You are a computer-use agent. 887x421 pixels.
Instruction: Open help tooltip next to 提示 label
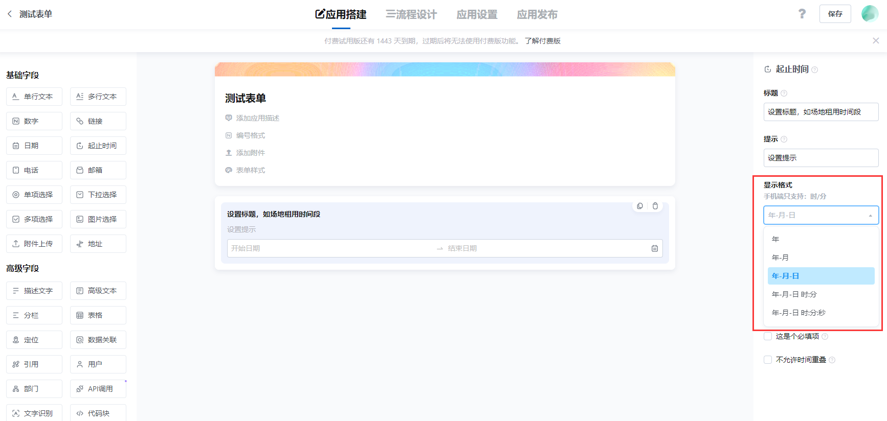point(784,139)
